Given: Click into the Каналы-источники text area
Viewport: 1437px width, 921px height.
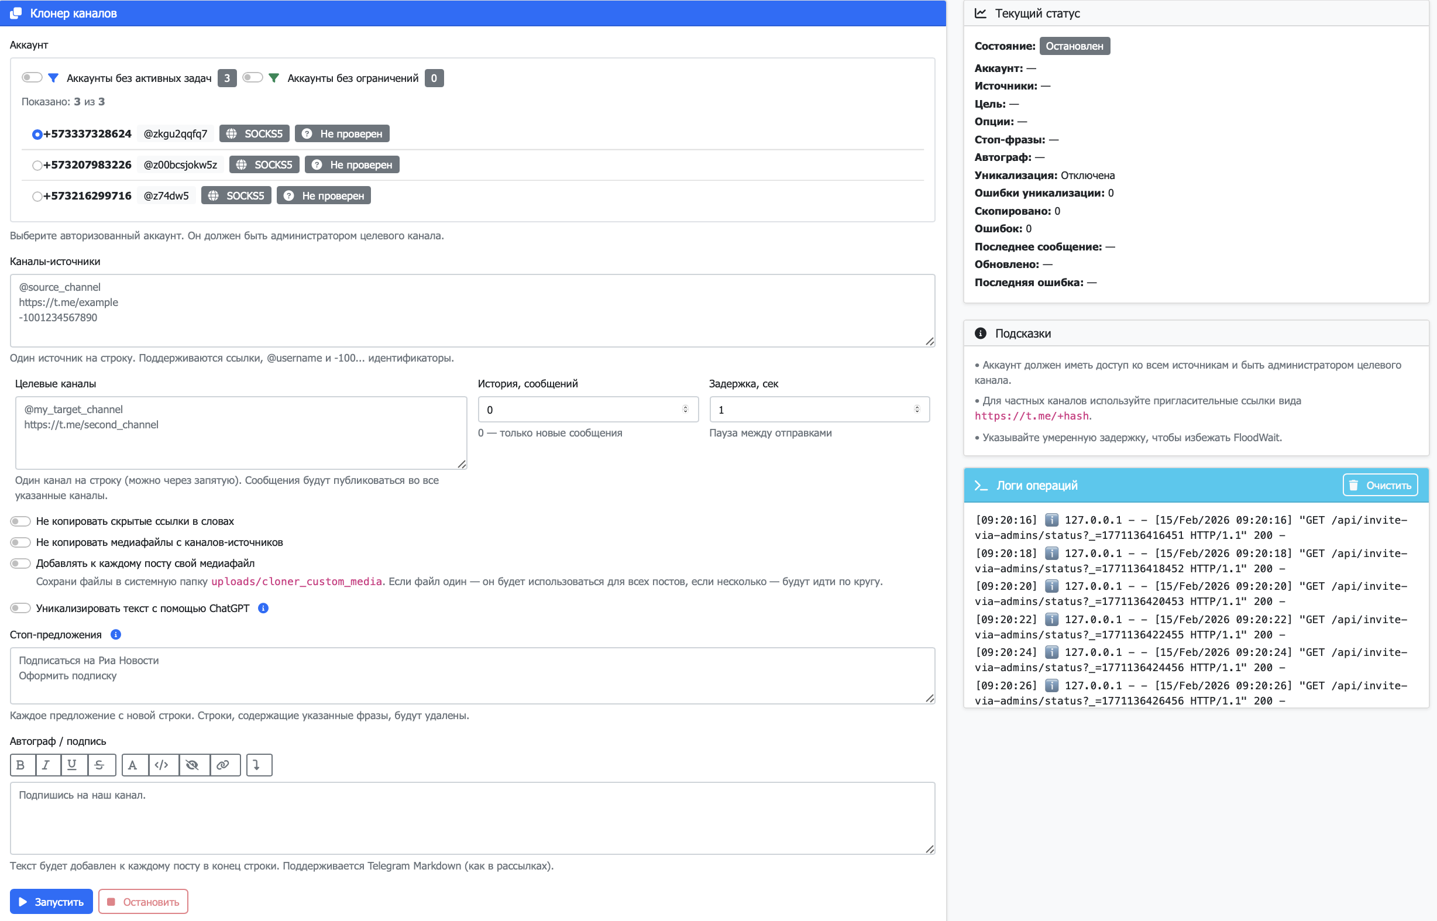Looking at the screenshot, I should pyautogui.click(x=472, y=310).
